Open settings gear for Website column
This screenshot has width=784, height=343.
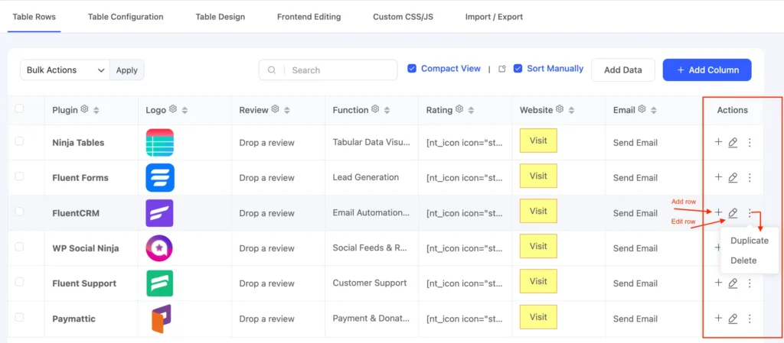(560, 108)
